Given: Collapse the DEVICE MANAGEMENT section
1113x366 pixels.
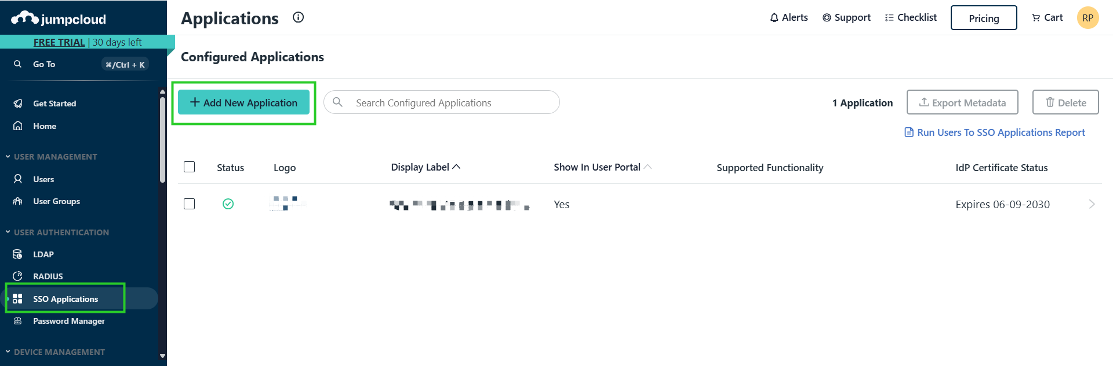Looking at the screenshot, I should (8, 352).
